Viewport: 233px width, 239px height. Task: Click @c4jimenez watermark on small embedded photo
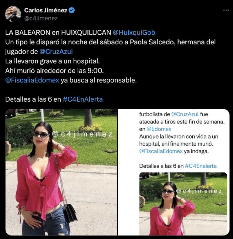point(199,191)
